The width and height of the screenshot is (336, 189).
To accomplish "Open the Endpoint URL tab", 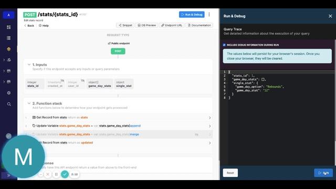I will click(172, 25).
